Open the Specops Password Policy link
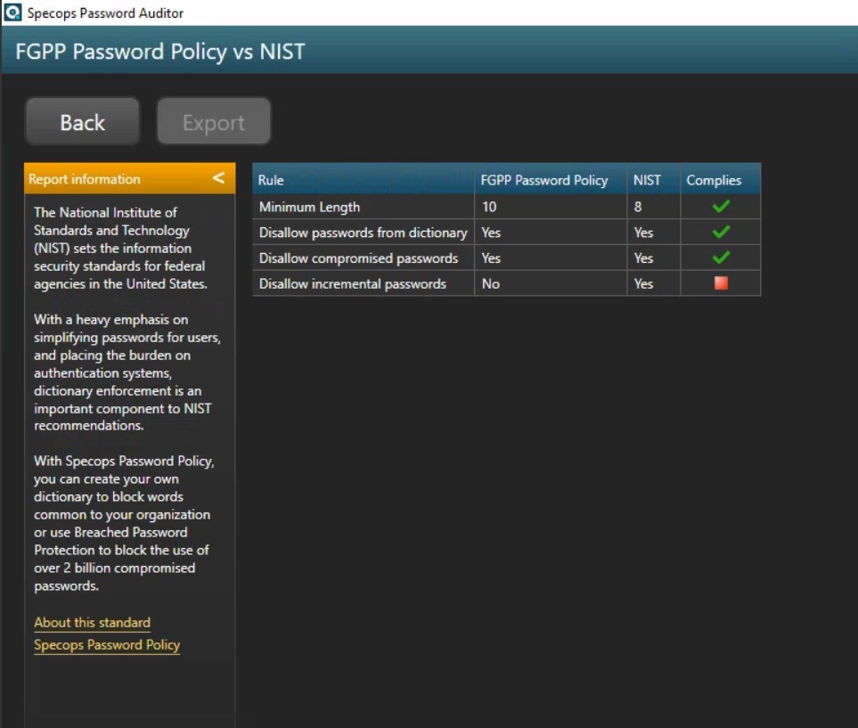Viewport: 858px width, 728px height. pos(107,645)
